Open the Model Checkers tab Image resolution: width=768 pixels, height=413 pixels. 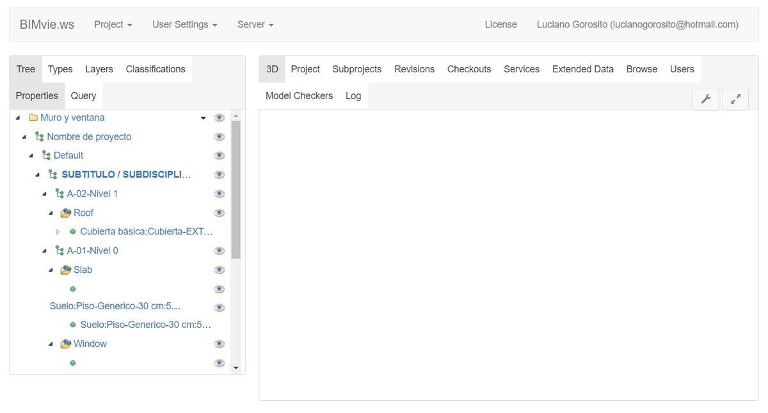click(x=300, y=95)
